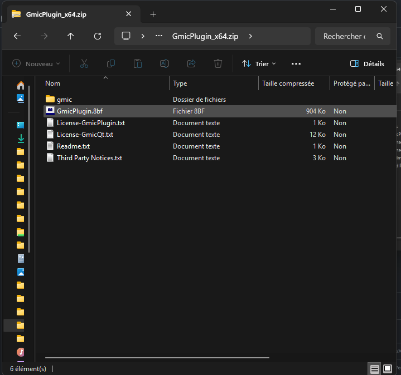The height and width of the screenshot is (375, 401).
Task: Click the Paste clipboard icon
Action: [x=138, y=64]
